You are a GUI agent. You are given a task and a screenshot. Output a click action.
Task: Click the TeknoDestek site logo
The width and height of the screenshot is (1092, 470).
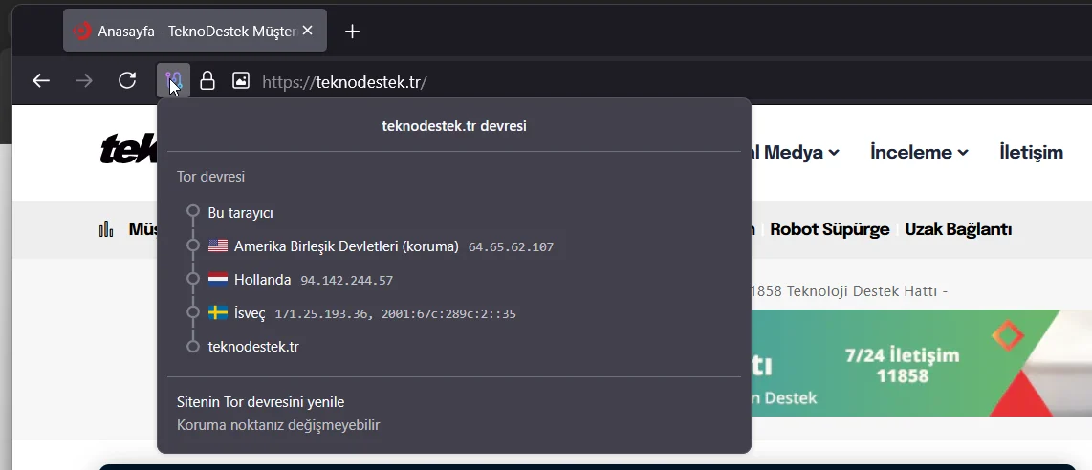coord(128,150)
